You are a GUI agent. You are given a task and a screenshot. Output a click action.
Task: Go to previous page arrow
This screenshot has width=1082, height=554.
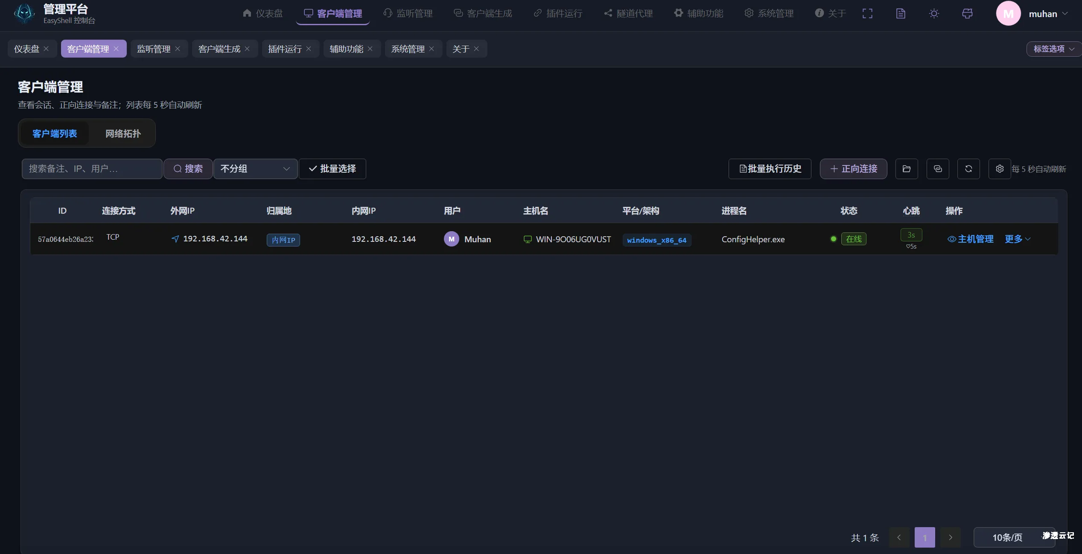899,537
